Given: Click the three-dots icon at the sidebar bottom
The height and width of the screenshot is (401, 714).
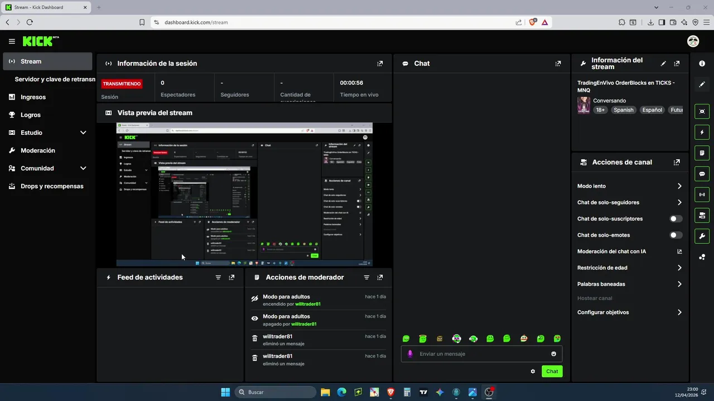Looking at the screenshot, I should [x=702, y=257].
